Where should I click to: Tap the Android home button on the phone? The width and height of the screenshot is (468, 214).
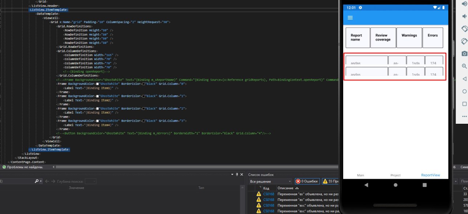(395, 185)
